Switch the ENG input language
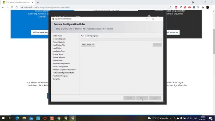 (196, 118)
